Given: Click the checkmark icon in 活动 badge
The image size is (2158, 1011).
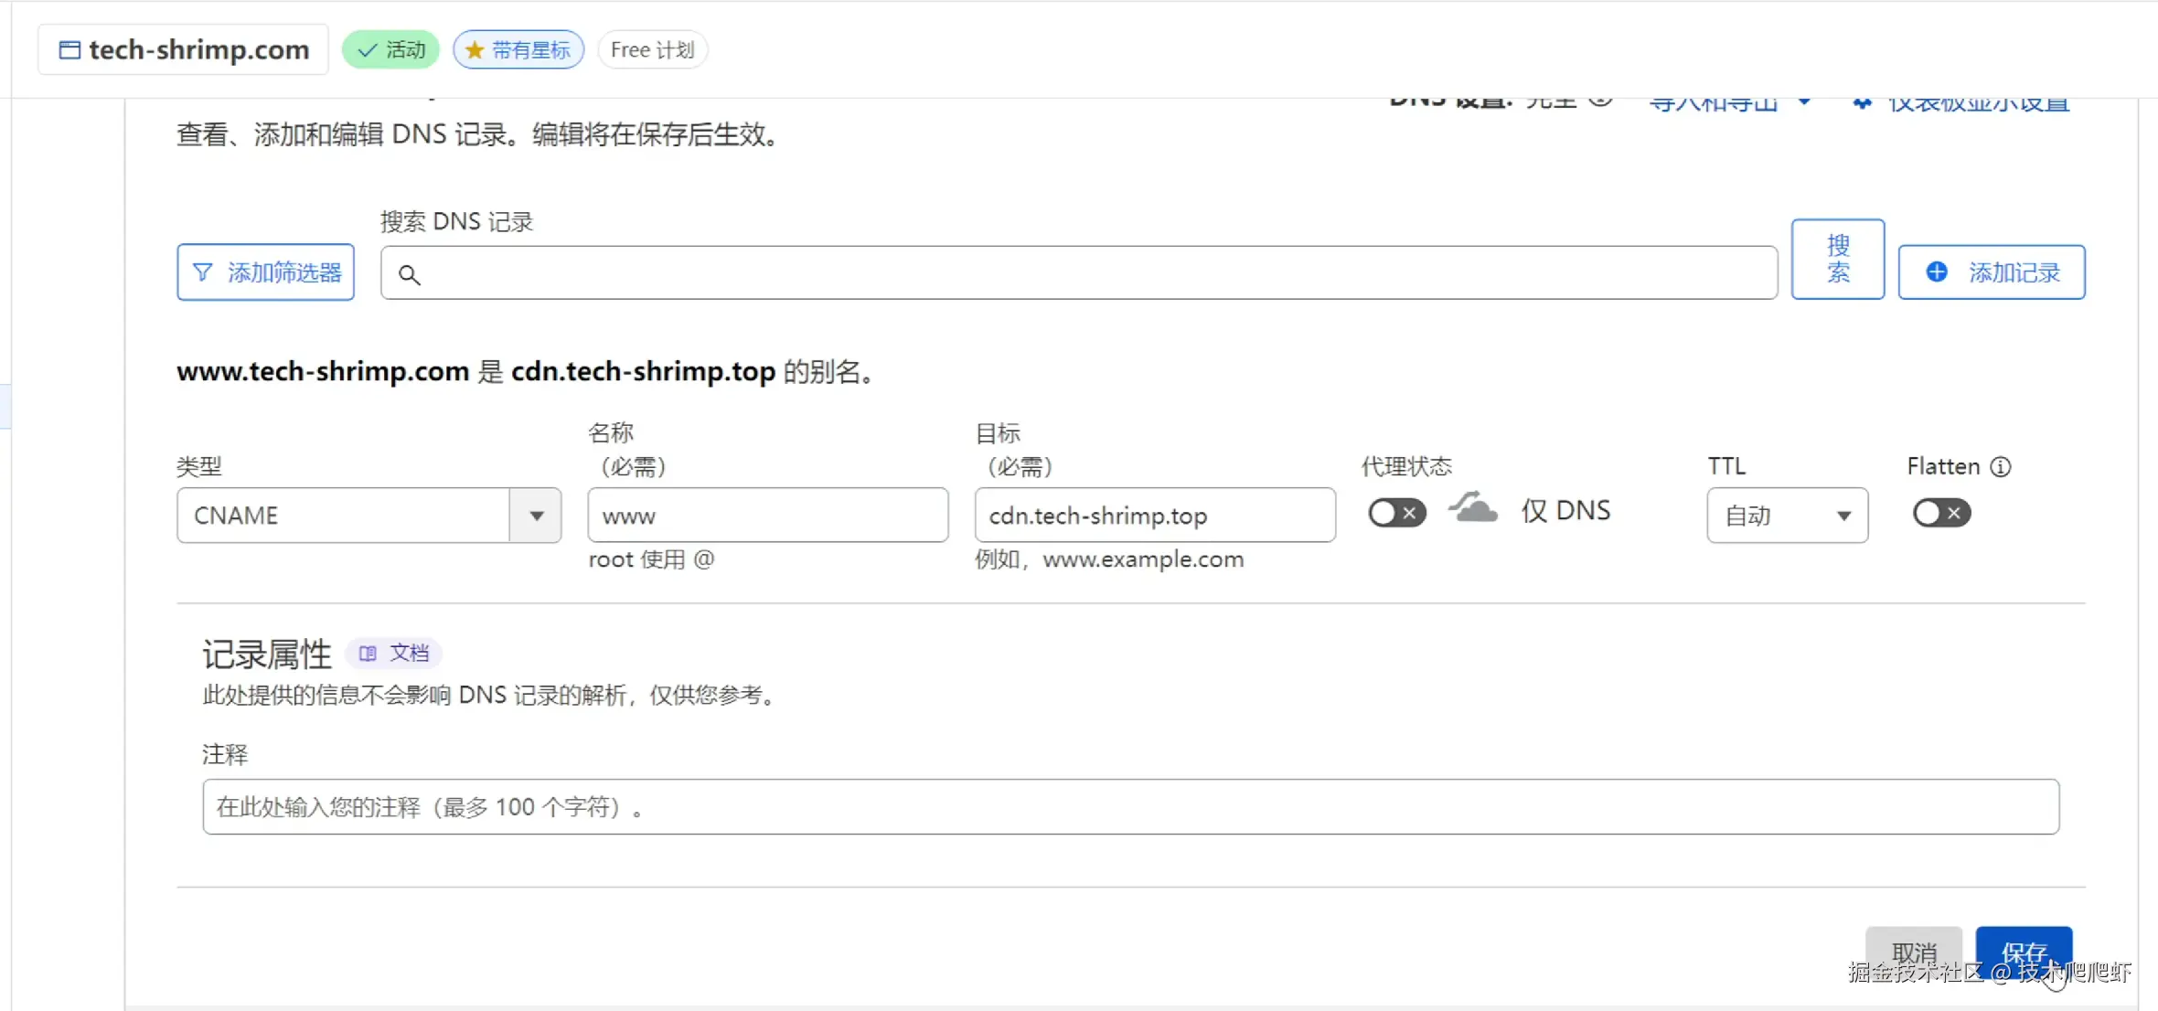Looking at the screenshot, I should (368, 50).
